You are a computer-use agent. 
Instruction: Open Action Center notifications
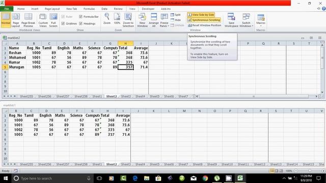(318, 178)
